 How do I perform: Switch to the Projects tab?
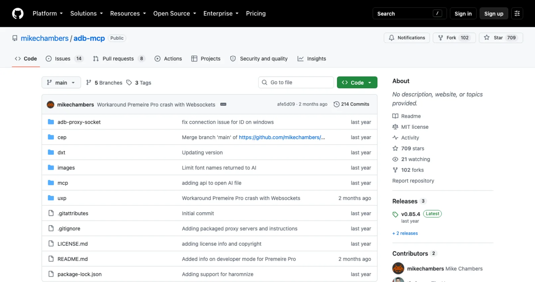[206, 59]
